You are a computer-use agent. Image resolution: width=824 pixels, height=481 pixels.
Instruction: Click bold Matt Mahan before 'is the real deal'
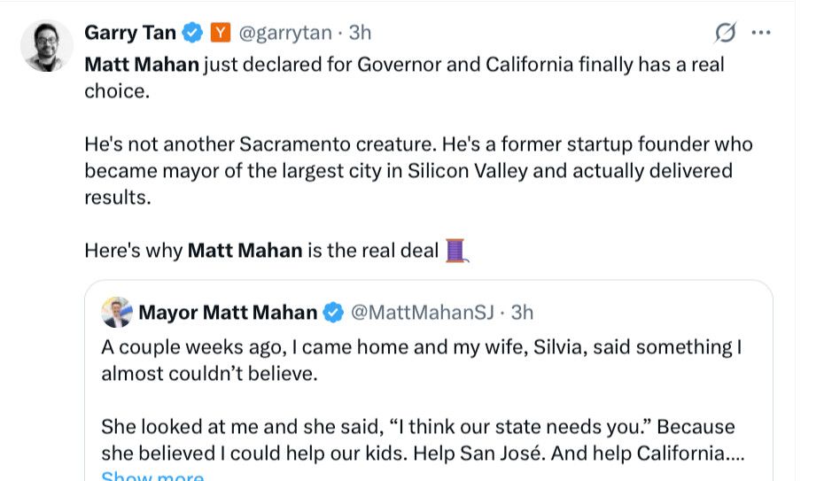pos(245,251)
